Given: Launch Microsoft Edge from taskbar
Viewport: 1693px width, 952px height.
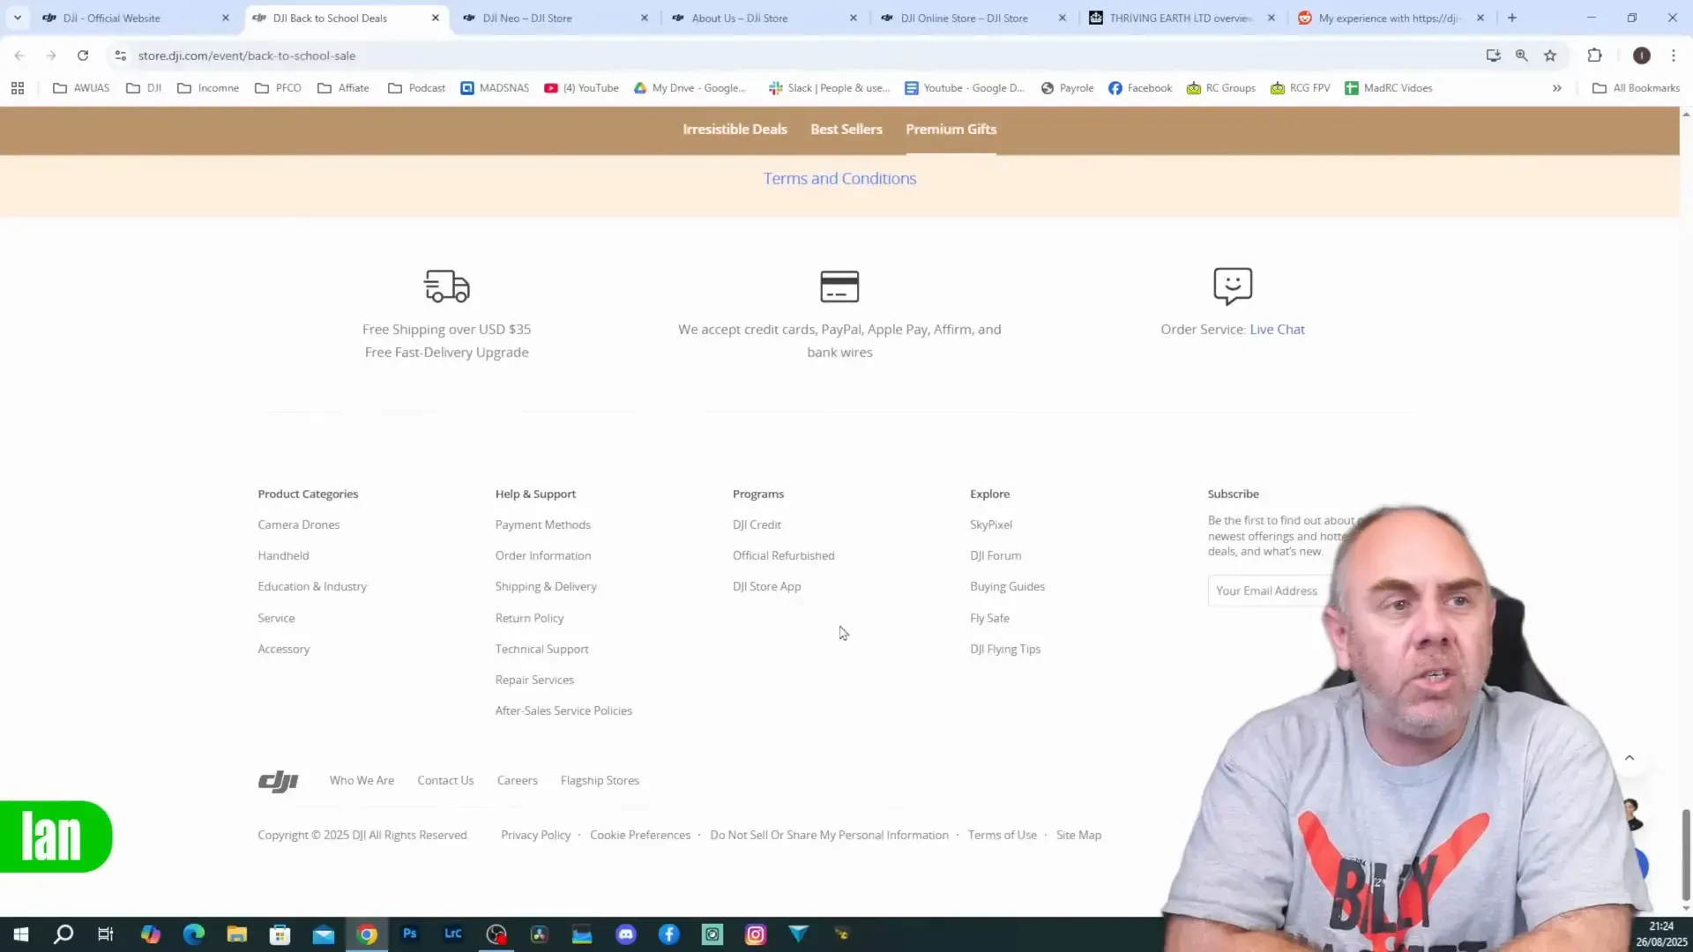Looking at the screenshot, I should pos(194,934).
